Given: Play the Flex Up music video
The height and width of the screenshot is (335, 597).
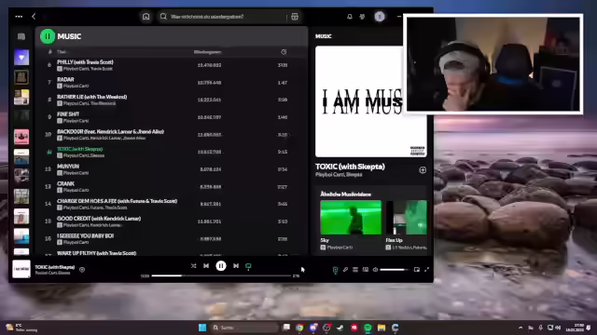Looking at the screenshot, I should [x=407, y=217].
